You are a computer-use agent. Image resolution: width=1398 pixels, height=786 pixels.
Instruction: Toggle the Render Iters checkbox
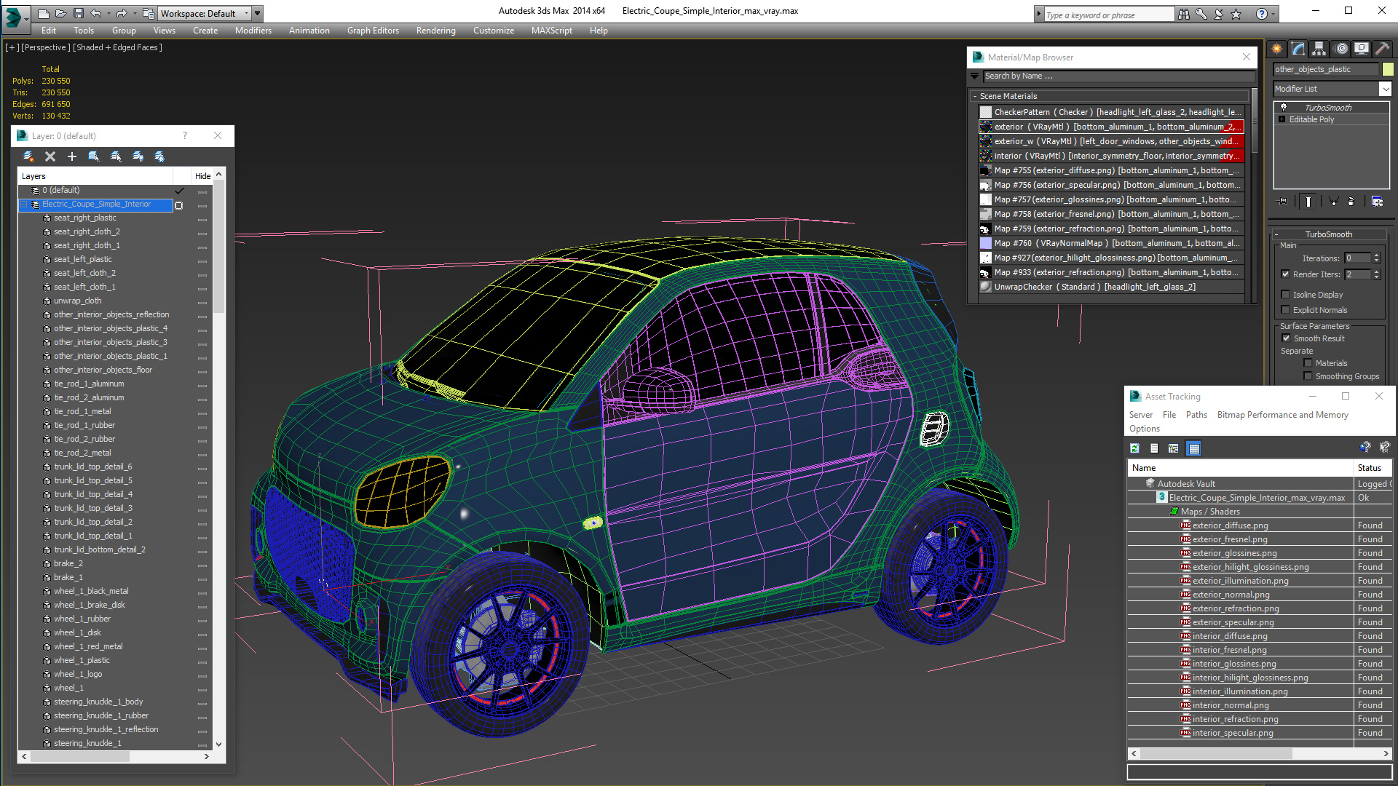click(1285, 274)
